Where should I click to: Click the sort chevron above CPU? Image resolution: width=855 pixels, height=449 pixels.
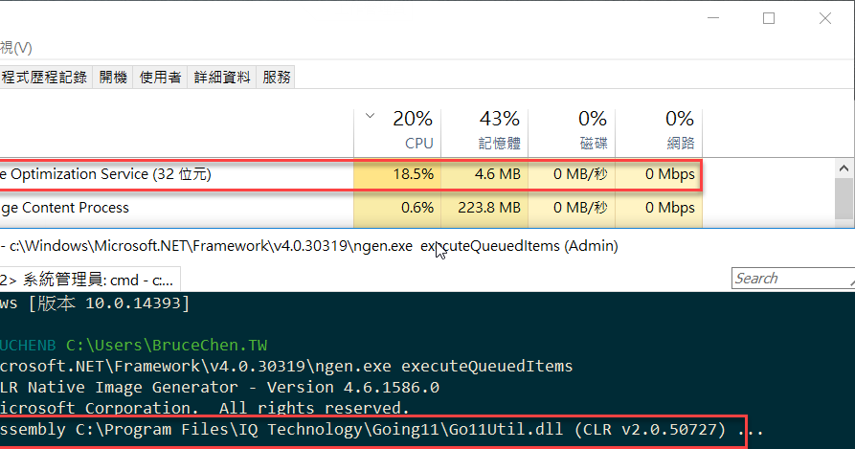tap(370, 116)
